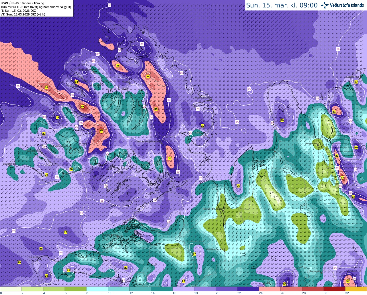Click the 27 gust marker beside Holtavörðuheiði
Screen dimensions: 367x295
pyautogui.click(x=194, y=254)
